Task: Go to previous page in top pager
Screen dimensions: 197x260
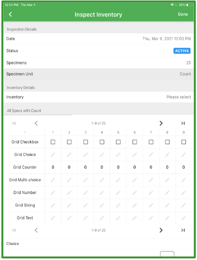Action: point(36,123)
